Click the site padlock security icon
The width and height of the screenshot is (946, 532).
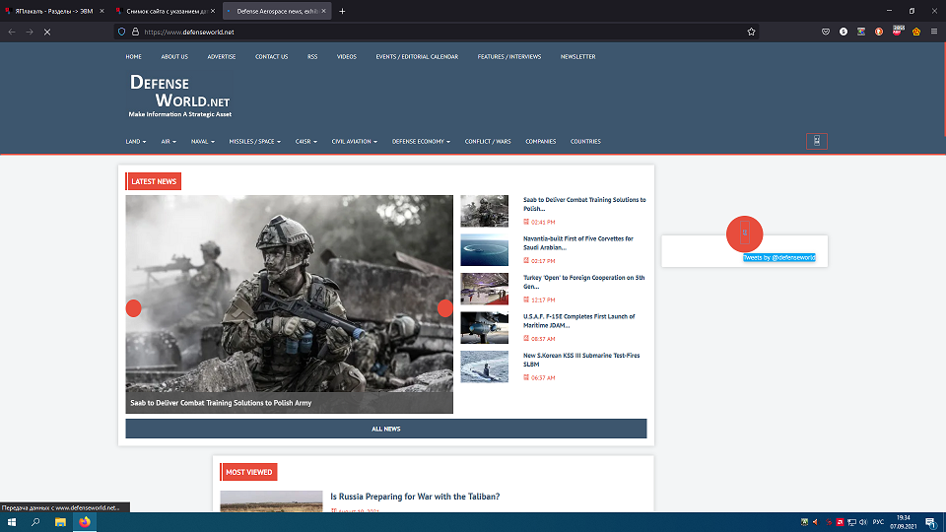(x=134, y=32)
